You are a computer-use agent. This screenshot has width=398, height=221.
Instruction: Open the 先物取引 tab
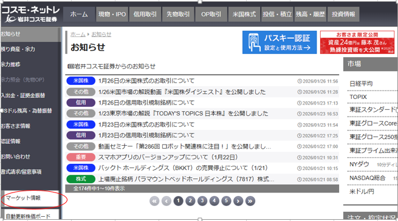[x=178, y=14]
